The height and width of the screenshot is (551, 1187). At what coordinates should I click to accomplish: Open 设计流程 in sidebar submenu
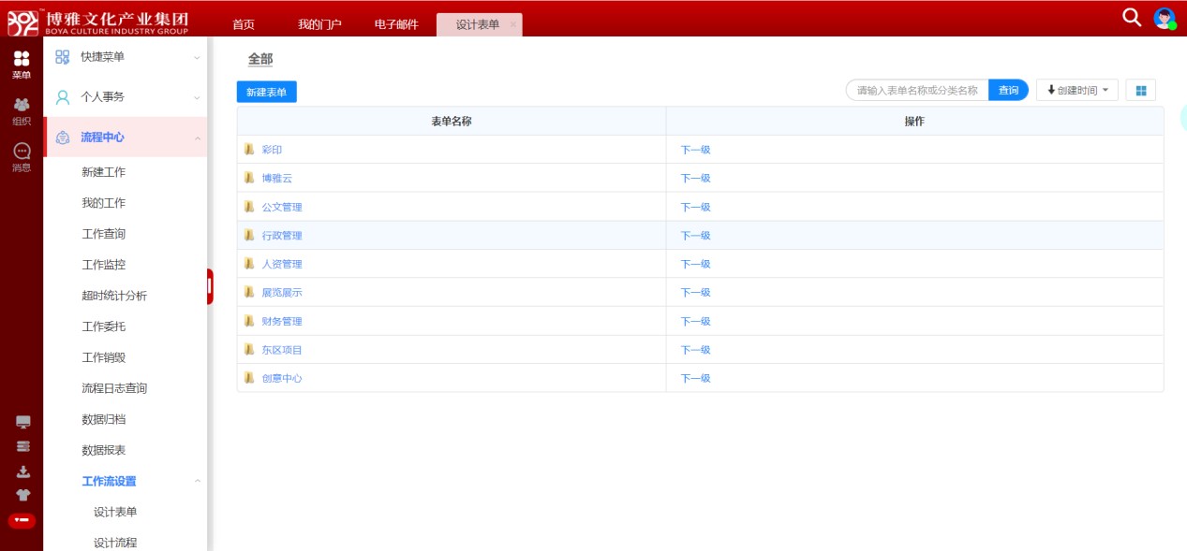pyautogui.click(x=115, y=542)
